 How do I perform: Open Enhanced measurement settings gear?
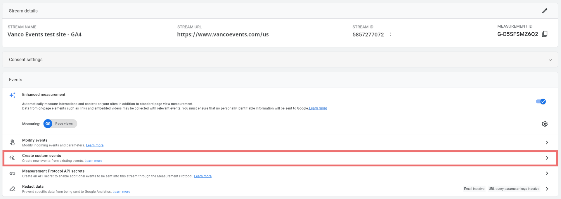545,124
